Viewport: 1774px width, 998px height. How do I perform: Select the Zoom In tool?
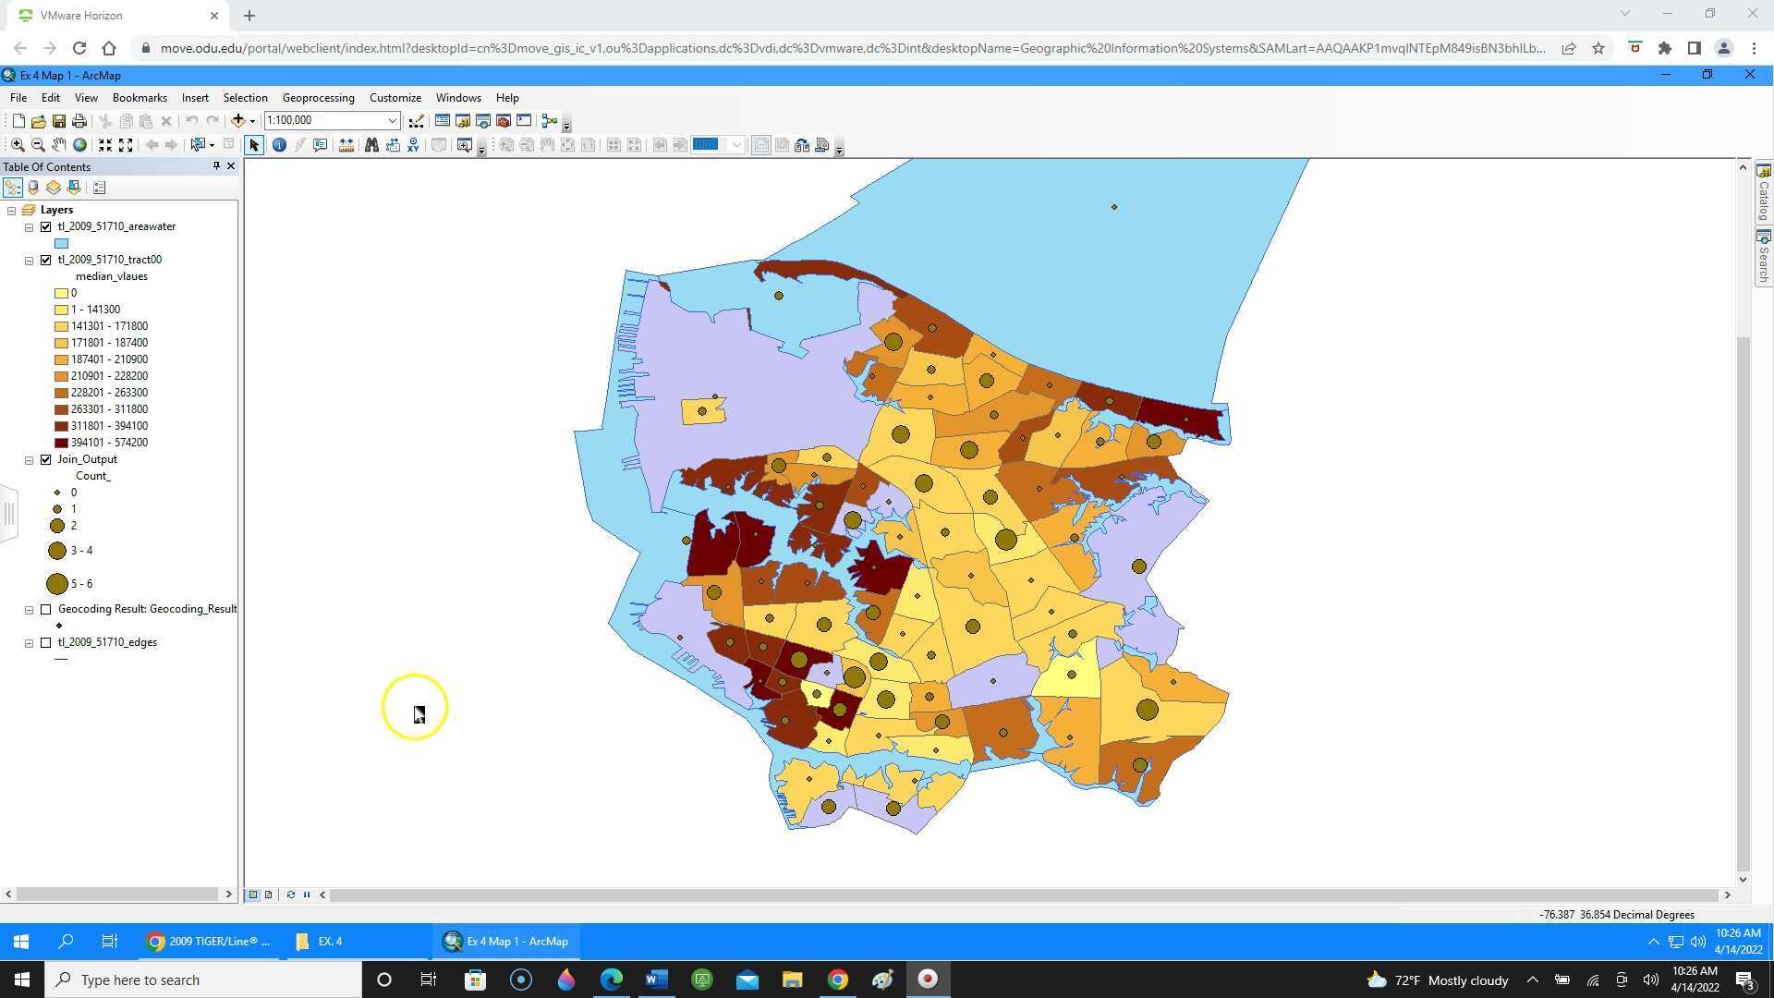pyautogui.click(x=18, y=145)
